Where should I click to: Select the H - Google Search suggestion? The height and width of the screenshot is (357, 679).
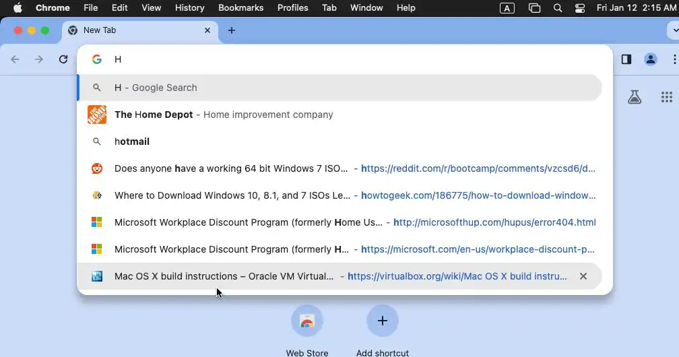click(x=339, y=88)
